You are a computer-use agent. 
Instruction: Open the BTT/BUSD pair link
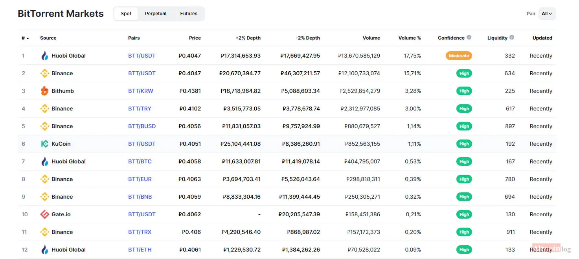coord(142,126)
